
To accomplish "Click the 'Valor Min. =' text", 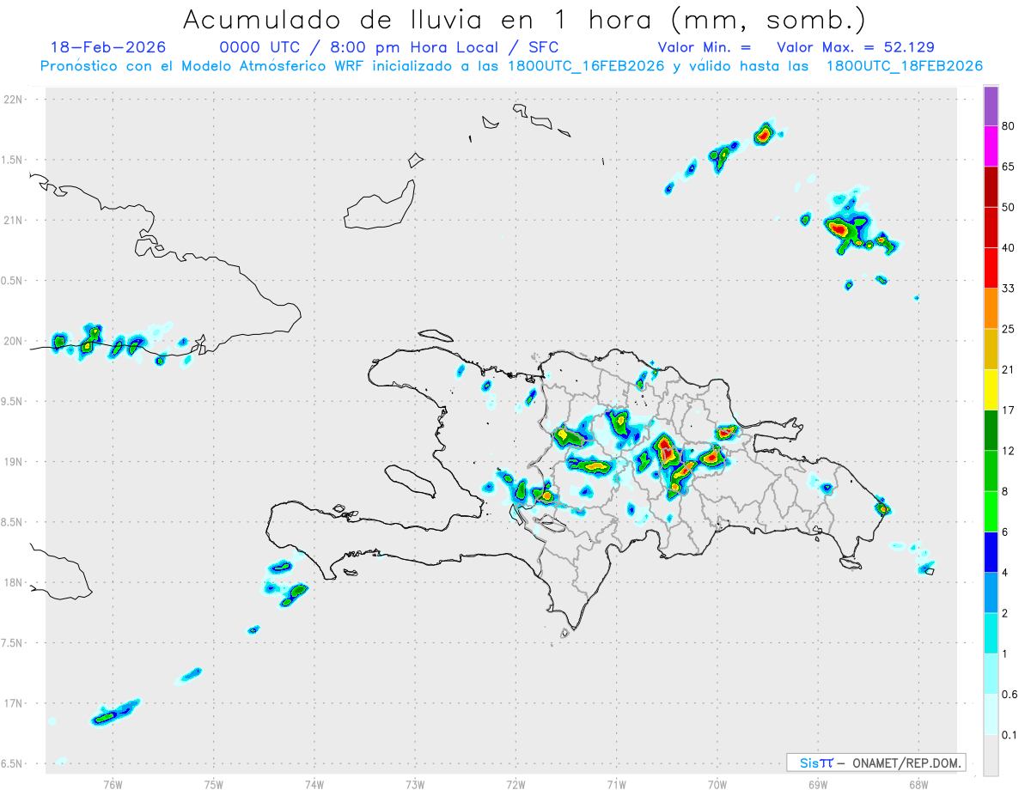I will coord(705,47).
